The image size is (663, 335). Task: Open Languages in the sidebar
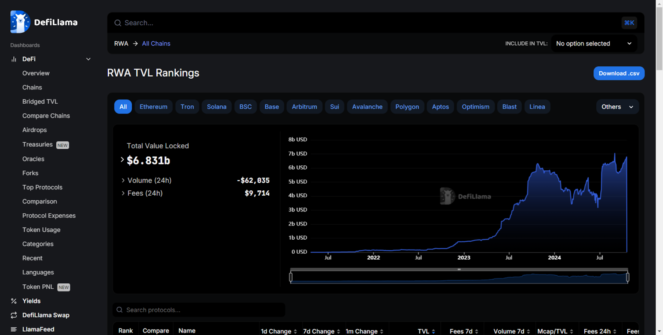[38, 272]
